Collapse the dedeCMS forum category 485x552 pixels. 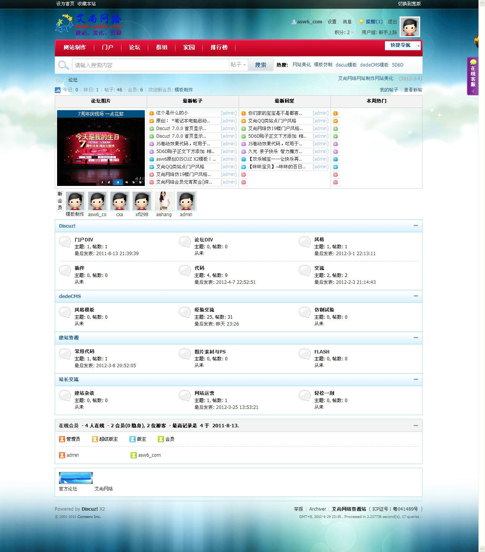pyautogui.click(x=416, y=296)
